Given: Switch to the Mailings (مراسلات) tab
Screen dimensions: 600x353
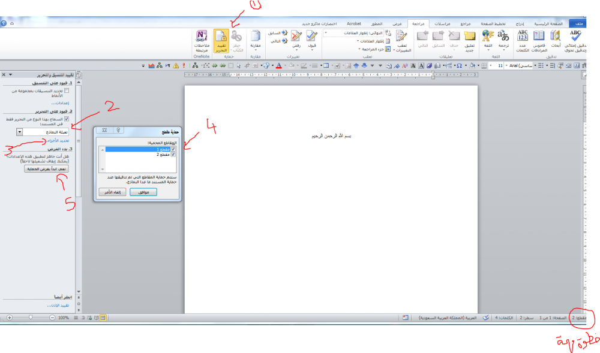Looking at the screenshot, I should pos(442,23).
